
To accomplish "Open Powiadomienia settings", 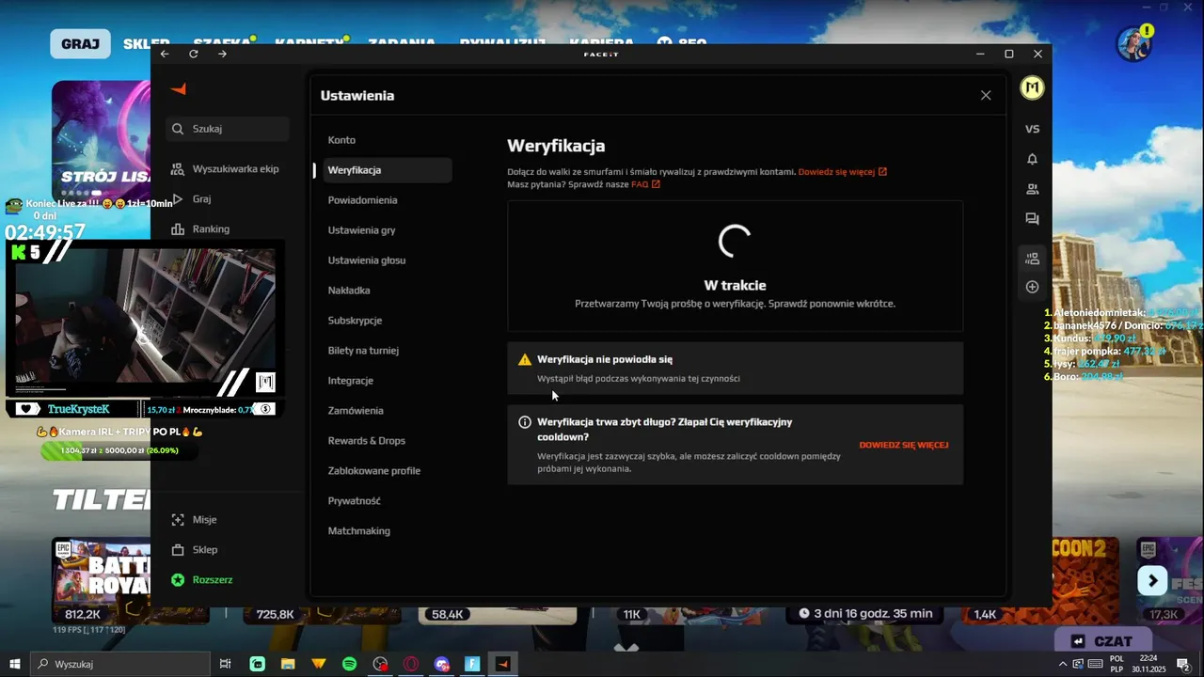I will click(x=362, y=200).
